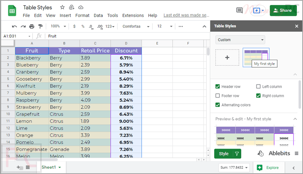Open the Data menu
The image size is (303, 174).
[98, 16]
